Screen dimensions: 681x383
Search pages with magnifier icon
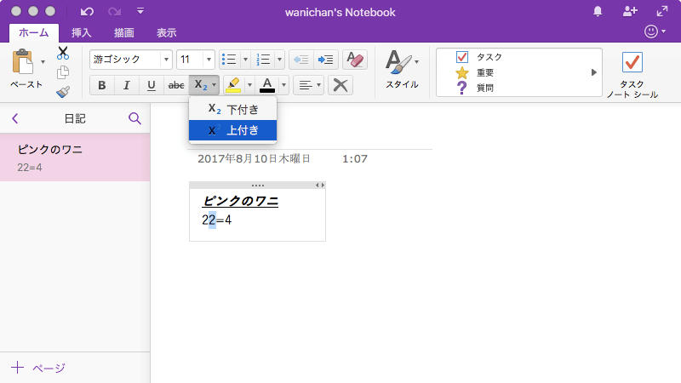[134, 118]
